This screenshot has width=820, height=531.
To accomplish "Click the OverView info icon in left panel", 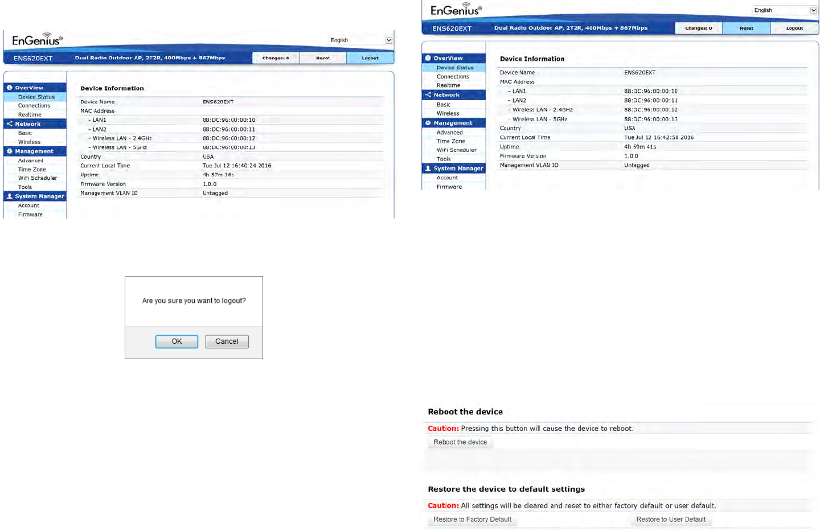I will [x=9, y=88].
